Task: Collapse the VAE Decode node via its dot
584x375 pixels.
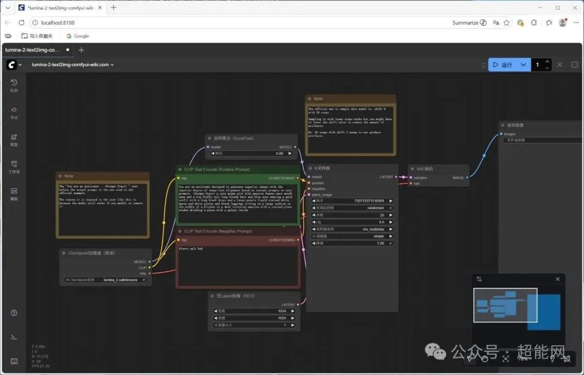Action: (412, 169)
